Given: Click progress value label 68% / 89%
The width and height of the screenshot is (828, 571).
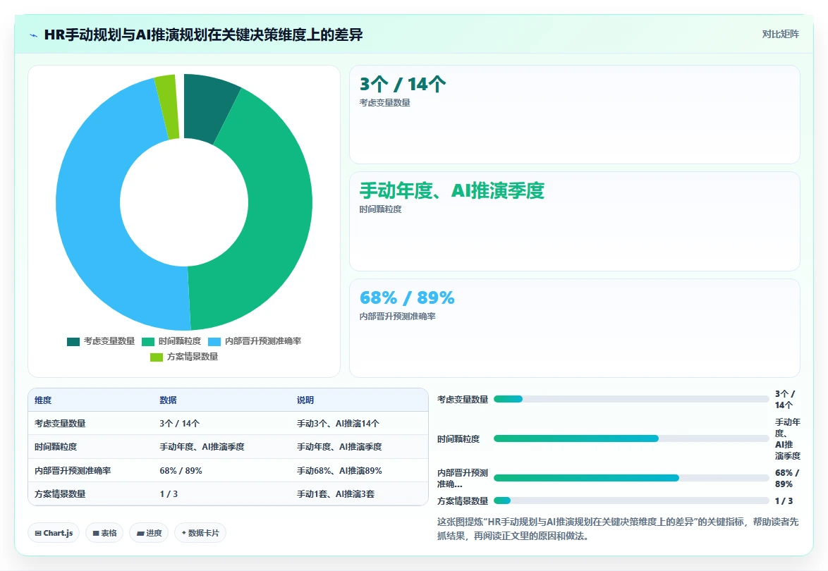Looking at the screenshot, I should point(787,479).
